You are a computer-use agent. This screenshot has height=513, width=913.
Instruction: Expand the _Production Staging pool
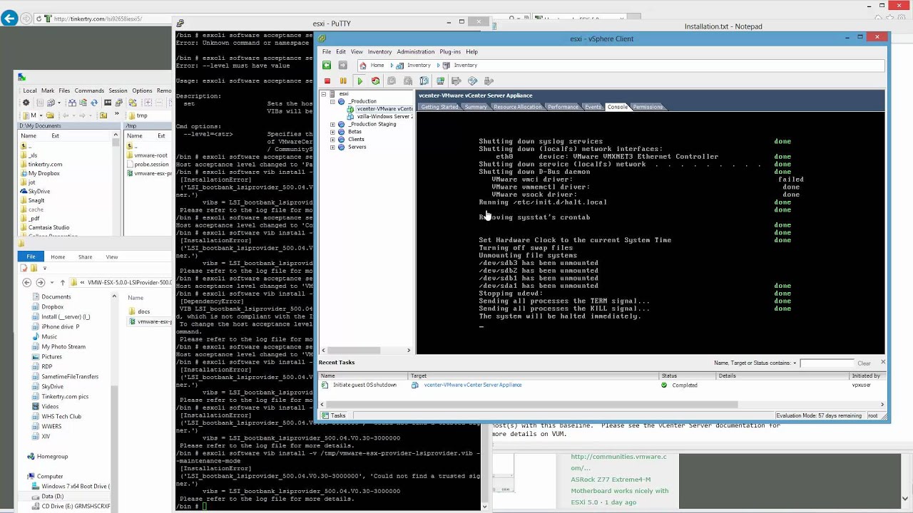point(332,125)
